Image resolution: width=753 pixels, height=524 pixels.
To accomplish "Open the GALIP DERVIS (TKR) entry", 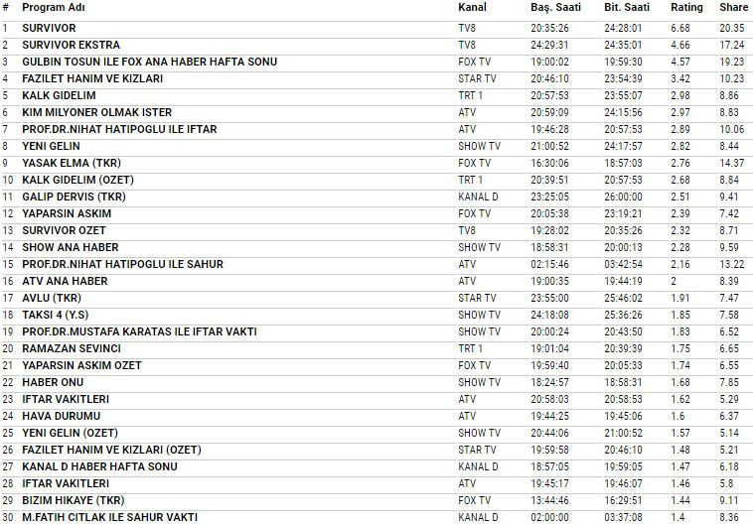I will 69,196.
